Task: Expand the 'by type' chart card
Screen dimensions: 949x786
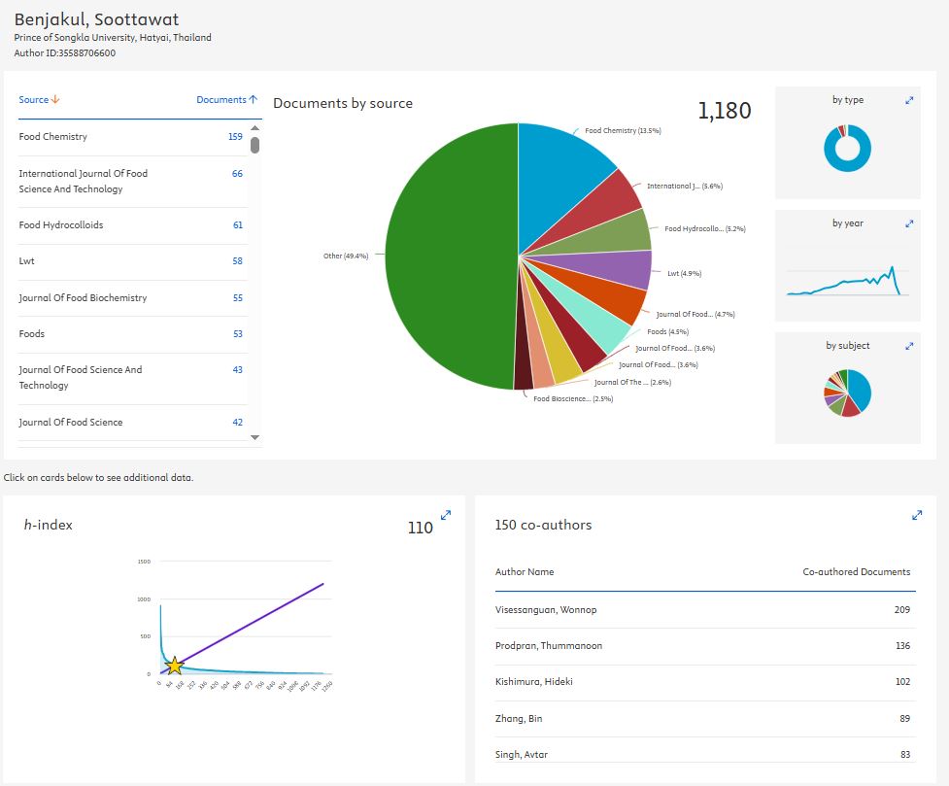Action: pyautogui.click(x=909, y=100)
